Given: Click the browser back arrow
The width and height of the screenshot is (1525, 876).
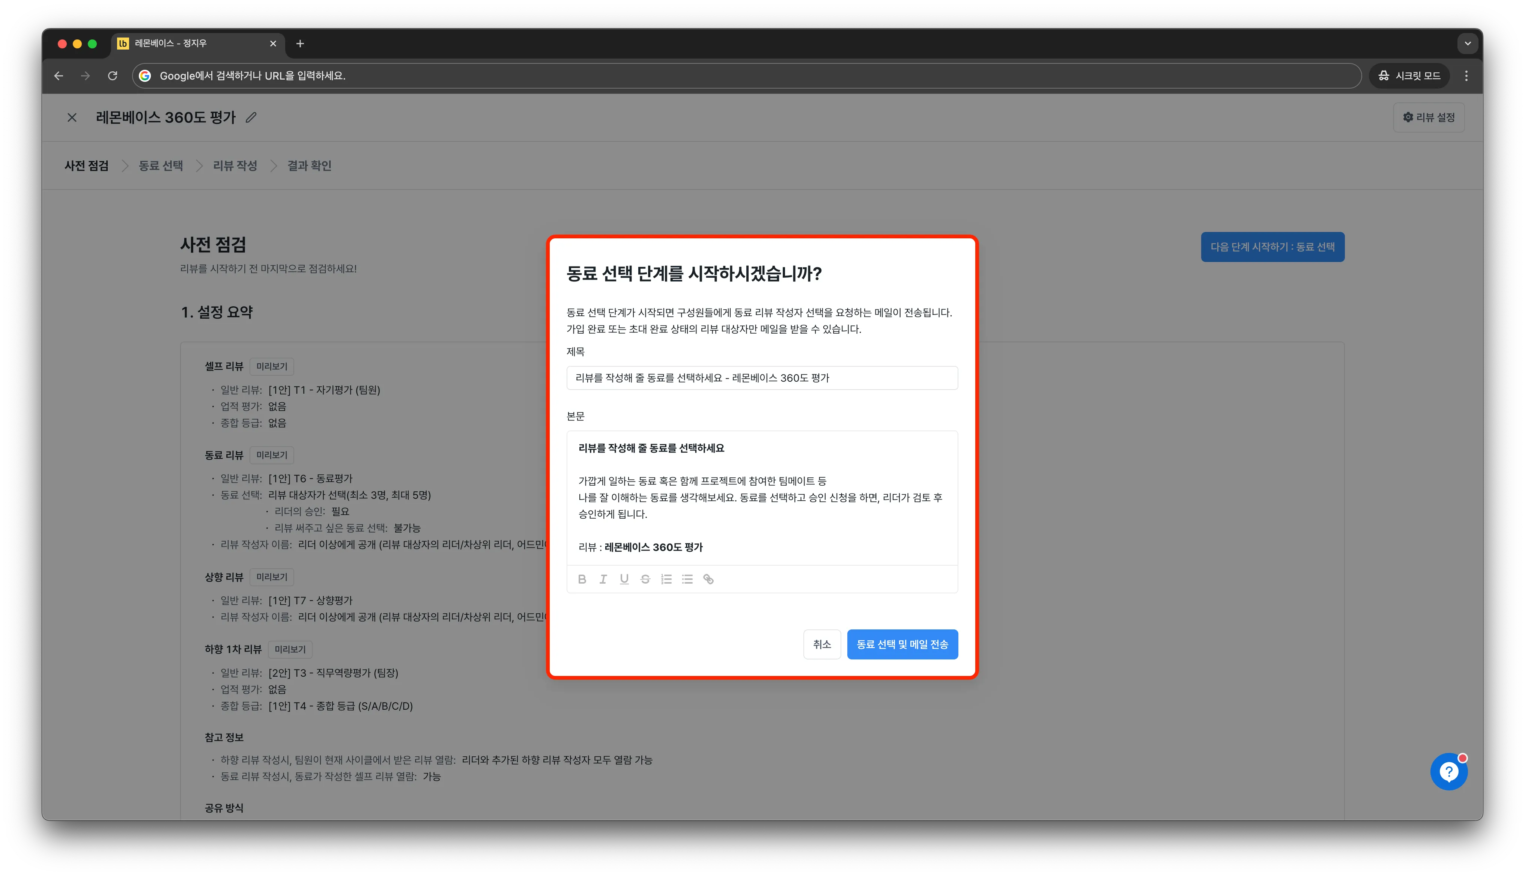Looking at the screenshot, I should [58, 76].
